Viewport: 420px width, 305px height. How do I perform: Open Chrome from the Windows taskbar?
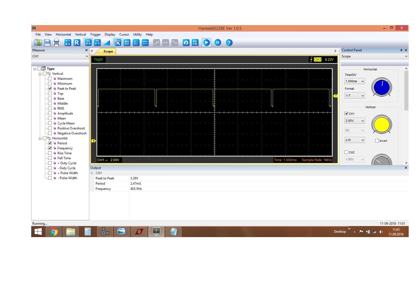[x=54, y=232]
